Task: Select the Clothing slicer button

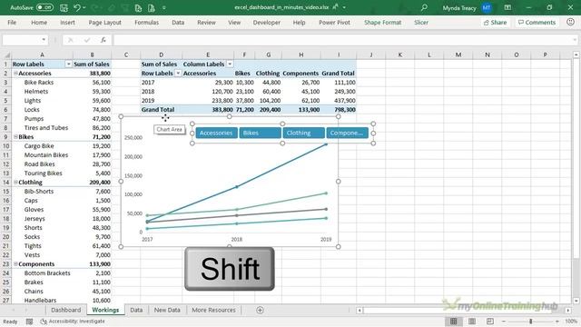Action: pyautogui.click(x=303, y=133)
